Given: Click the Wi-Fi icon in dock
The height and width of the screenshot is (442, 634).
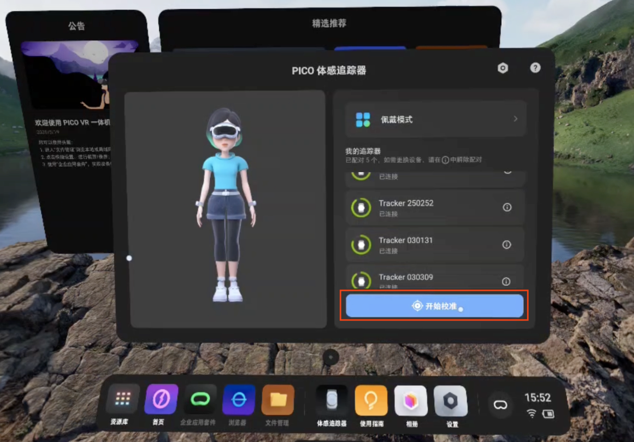Looking at the screenshot, I should pyautogui.click(x=532, y=413).
